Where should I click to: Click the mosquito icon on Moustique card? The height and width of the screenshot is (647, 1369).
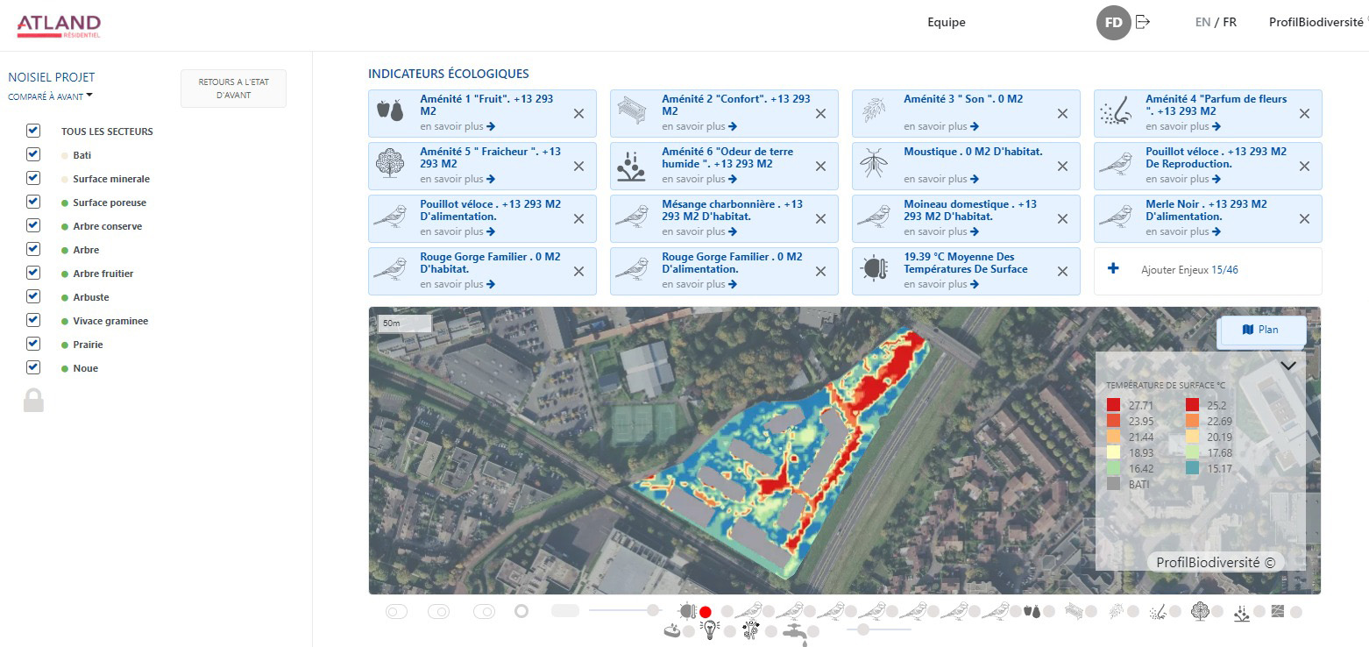[x=873, y=164]
